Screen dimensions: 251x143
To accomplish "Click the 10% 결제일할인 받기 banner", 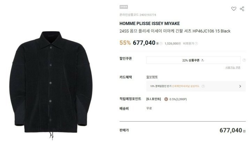I will click(x=196, y=86).
